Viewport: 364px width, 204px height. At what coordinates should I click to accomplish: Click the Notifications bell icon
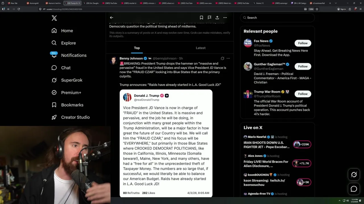coord(54,55)
